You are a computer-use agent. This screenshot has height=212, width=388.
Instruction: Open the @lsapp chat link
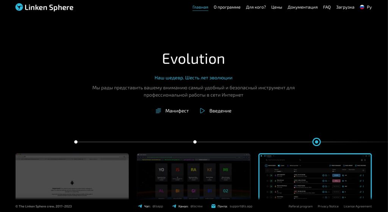[x=158, y=206]
